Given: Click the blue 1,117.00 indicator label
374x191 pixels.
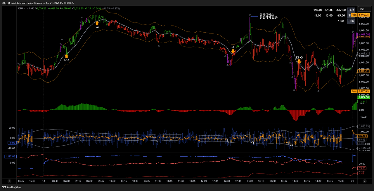Looking at the screenshot, I should (x=10, y=157).
